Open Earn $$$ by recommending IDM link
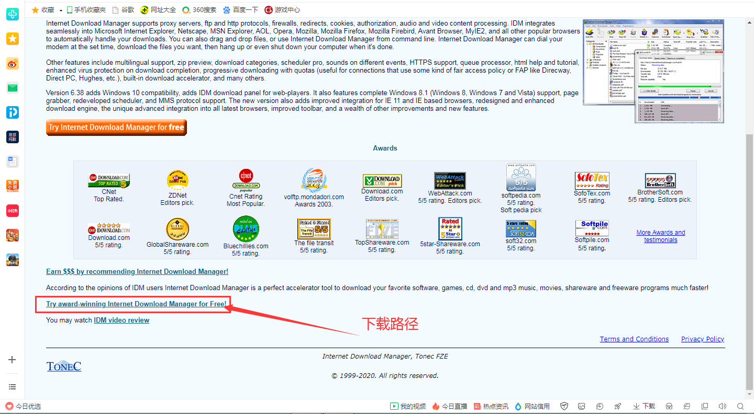 (137, 271)
